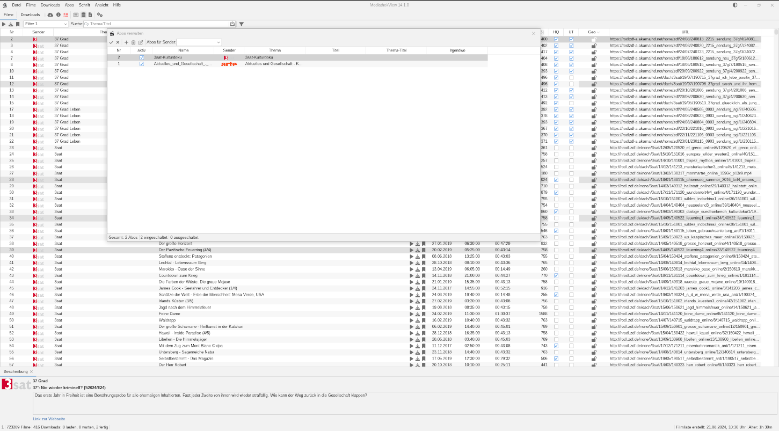Click the bookmark icon left of Filter 1
The width and height of the screenshot is (779, 431).
click(x=18, y=24)
